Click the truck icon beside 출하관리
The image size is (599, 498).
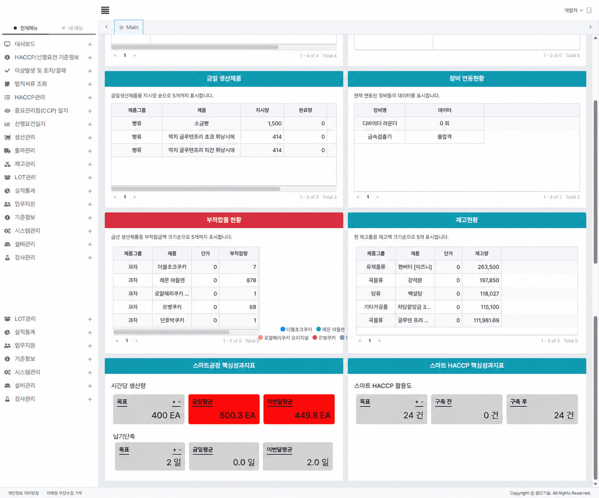click(7, 151)
